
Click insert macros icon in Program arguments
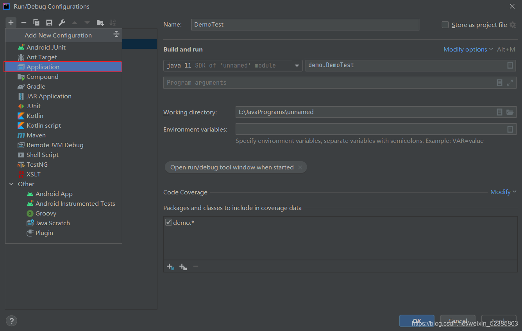point(499,83)
